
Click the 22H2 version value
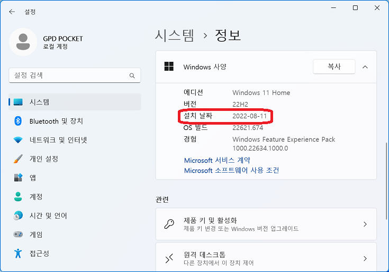[x=240, y=105]
